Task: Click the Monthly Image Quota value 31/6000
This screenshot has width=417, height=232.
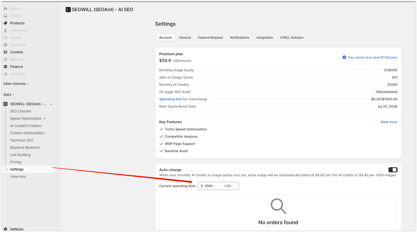Action: coord(391,70)
